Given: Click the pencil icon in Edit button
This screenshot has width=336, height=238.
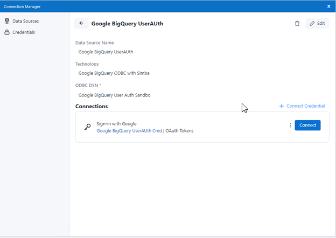Looking at the screenshot, I should coord(312,23).
